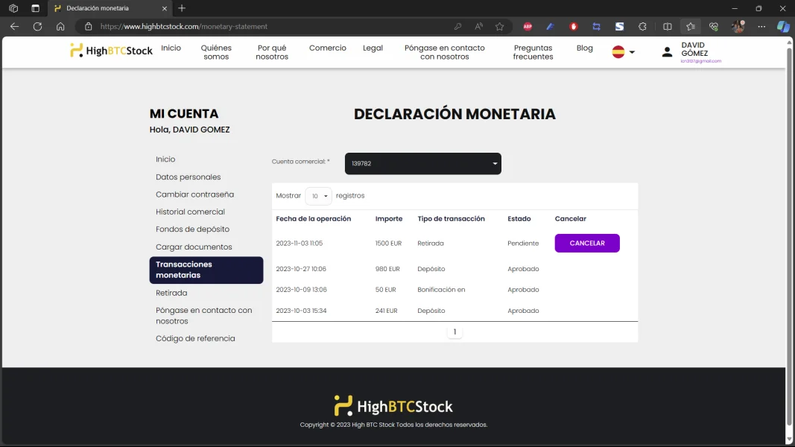
Task: Add this page to favorites with star icon
Action: pyautogui.click(x=499, y=26)
